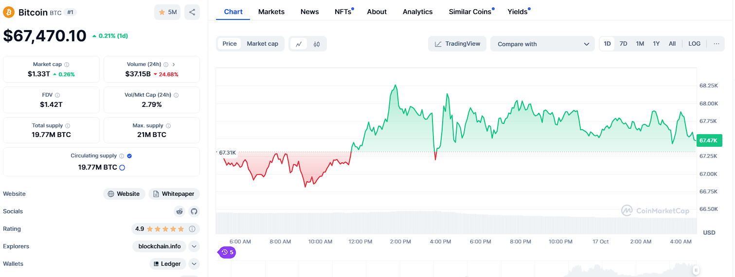
Task: Switch to the Markets tab
Action: click(x=271, y=12)
